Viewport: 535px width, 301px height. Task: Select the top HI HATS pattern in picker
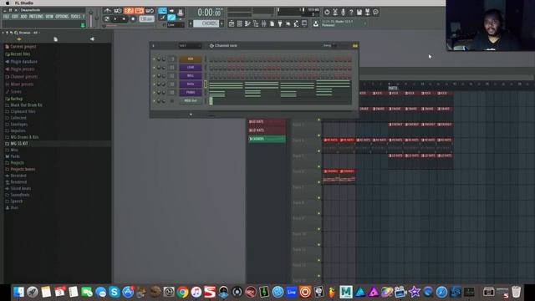tap(267, 121)
